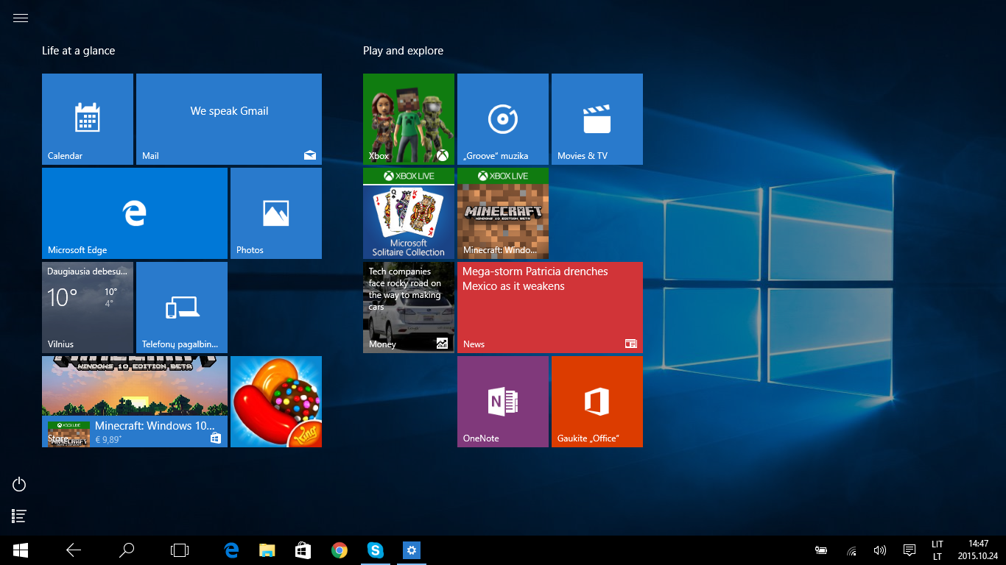Open the Movies & TV tile
This screenshot has height=565, width=1006.
[x=597, y=119]
